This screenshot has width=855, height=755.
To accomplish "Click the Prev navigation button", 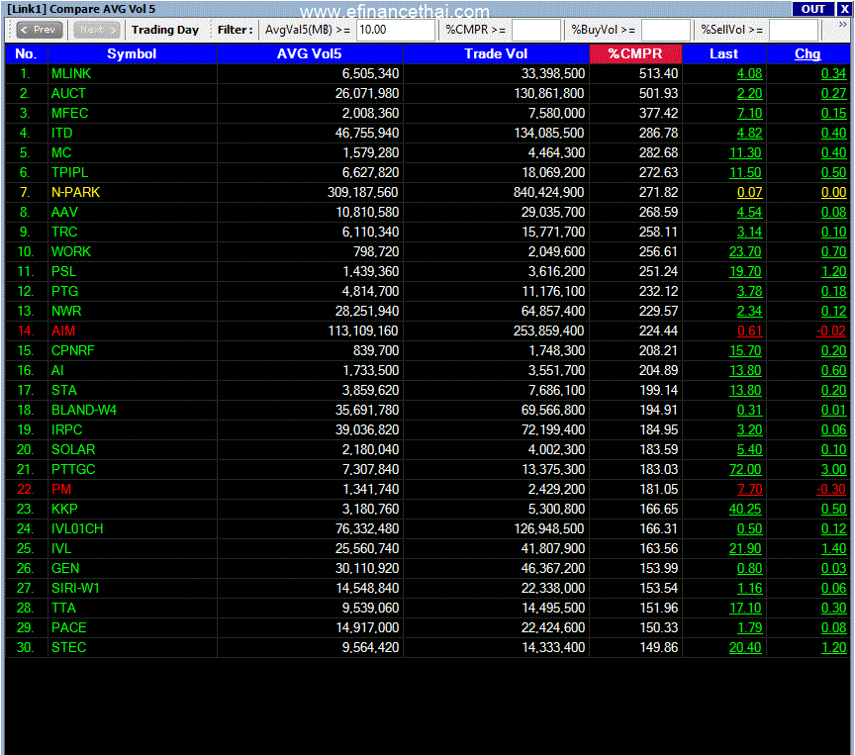I will click(x=40, y=30).
